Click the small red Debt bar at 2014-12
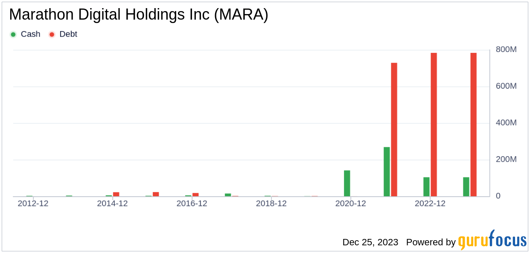 pyautogui.click(x=116, y=195)
